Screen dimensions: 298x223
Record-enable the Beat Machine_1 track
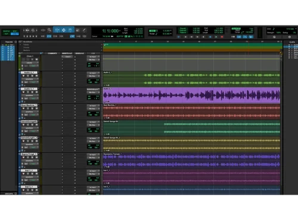click(24, 108)
